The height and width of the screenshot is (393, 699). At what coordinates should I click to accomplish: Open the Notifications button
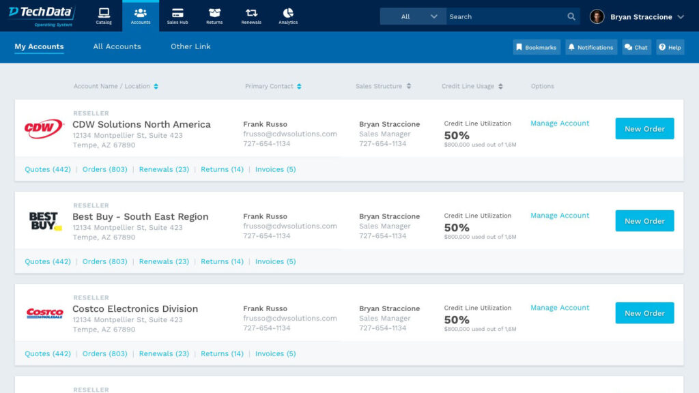(x=591, y=47)
